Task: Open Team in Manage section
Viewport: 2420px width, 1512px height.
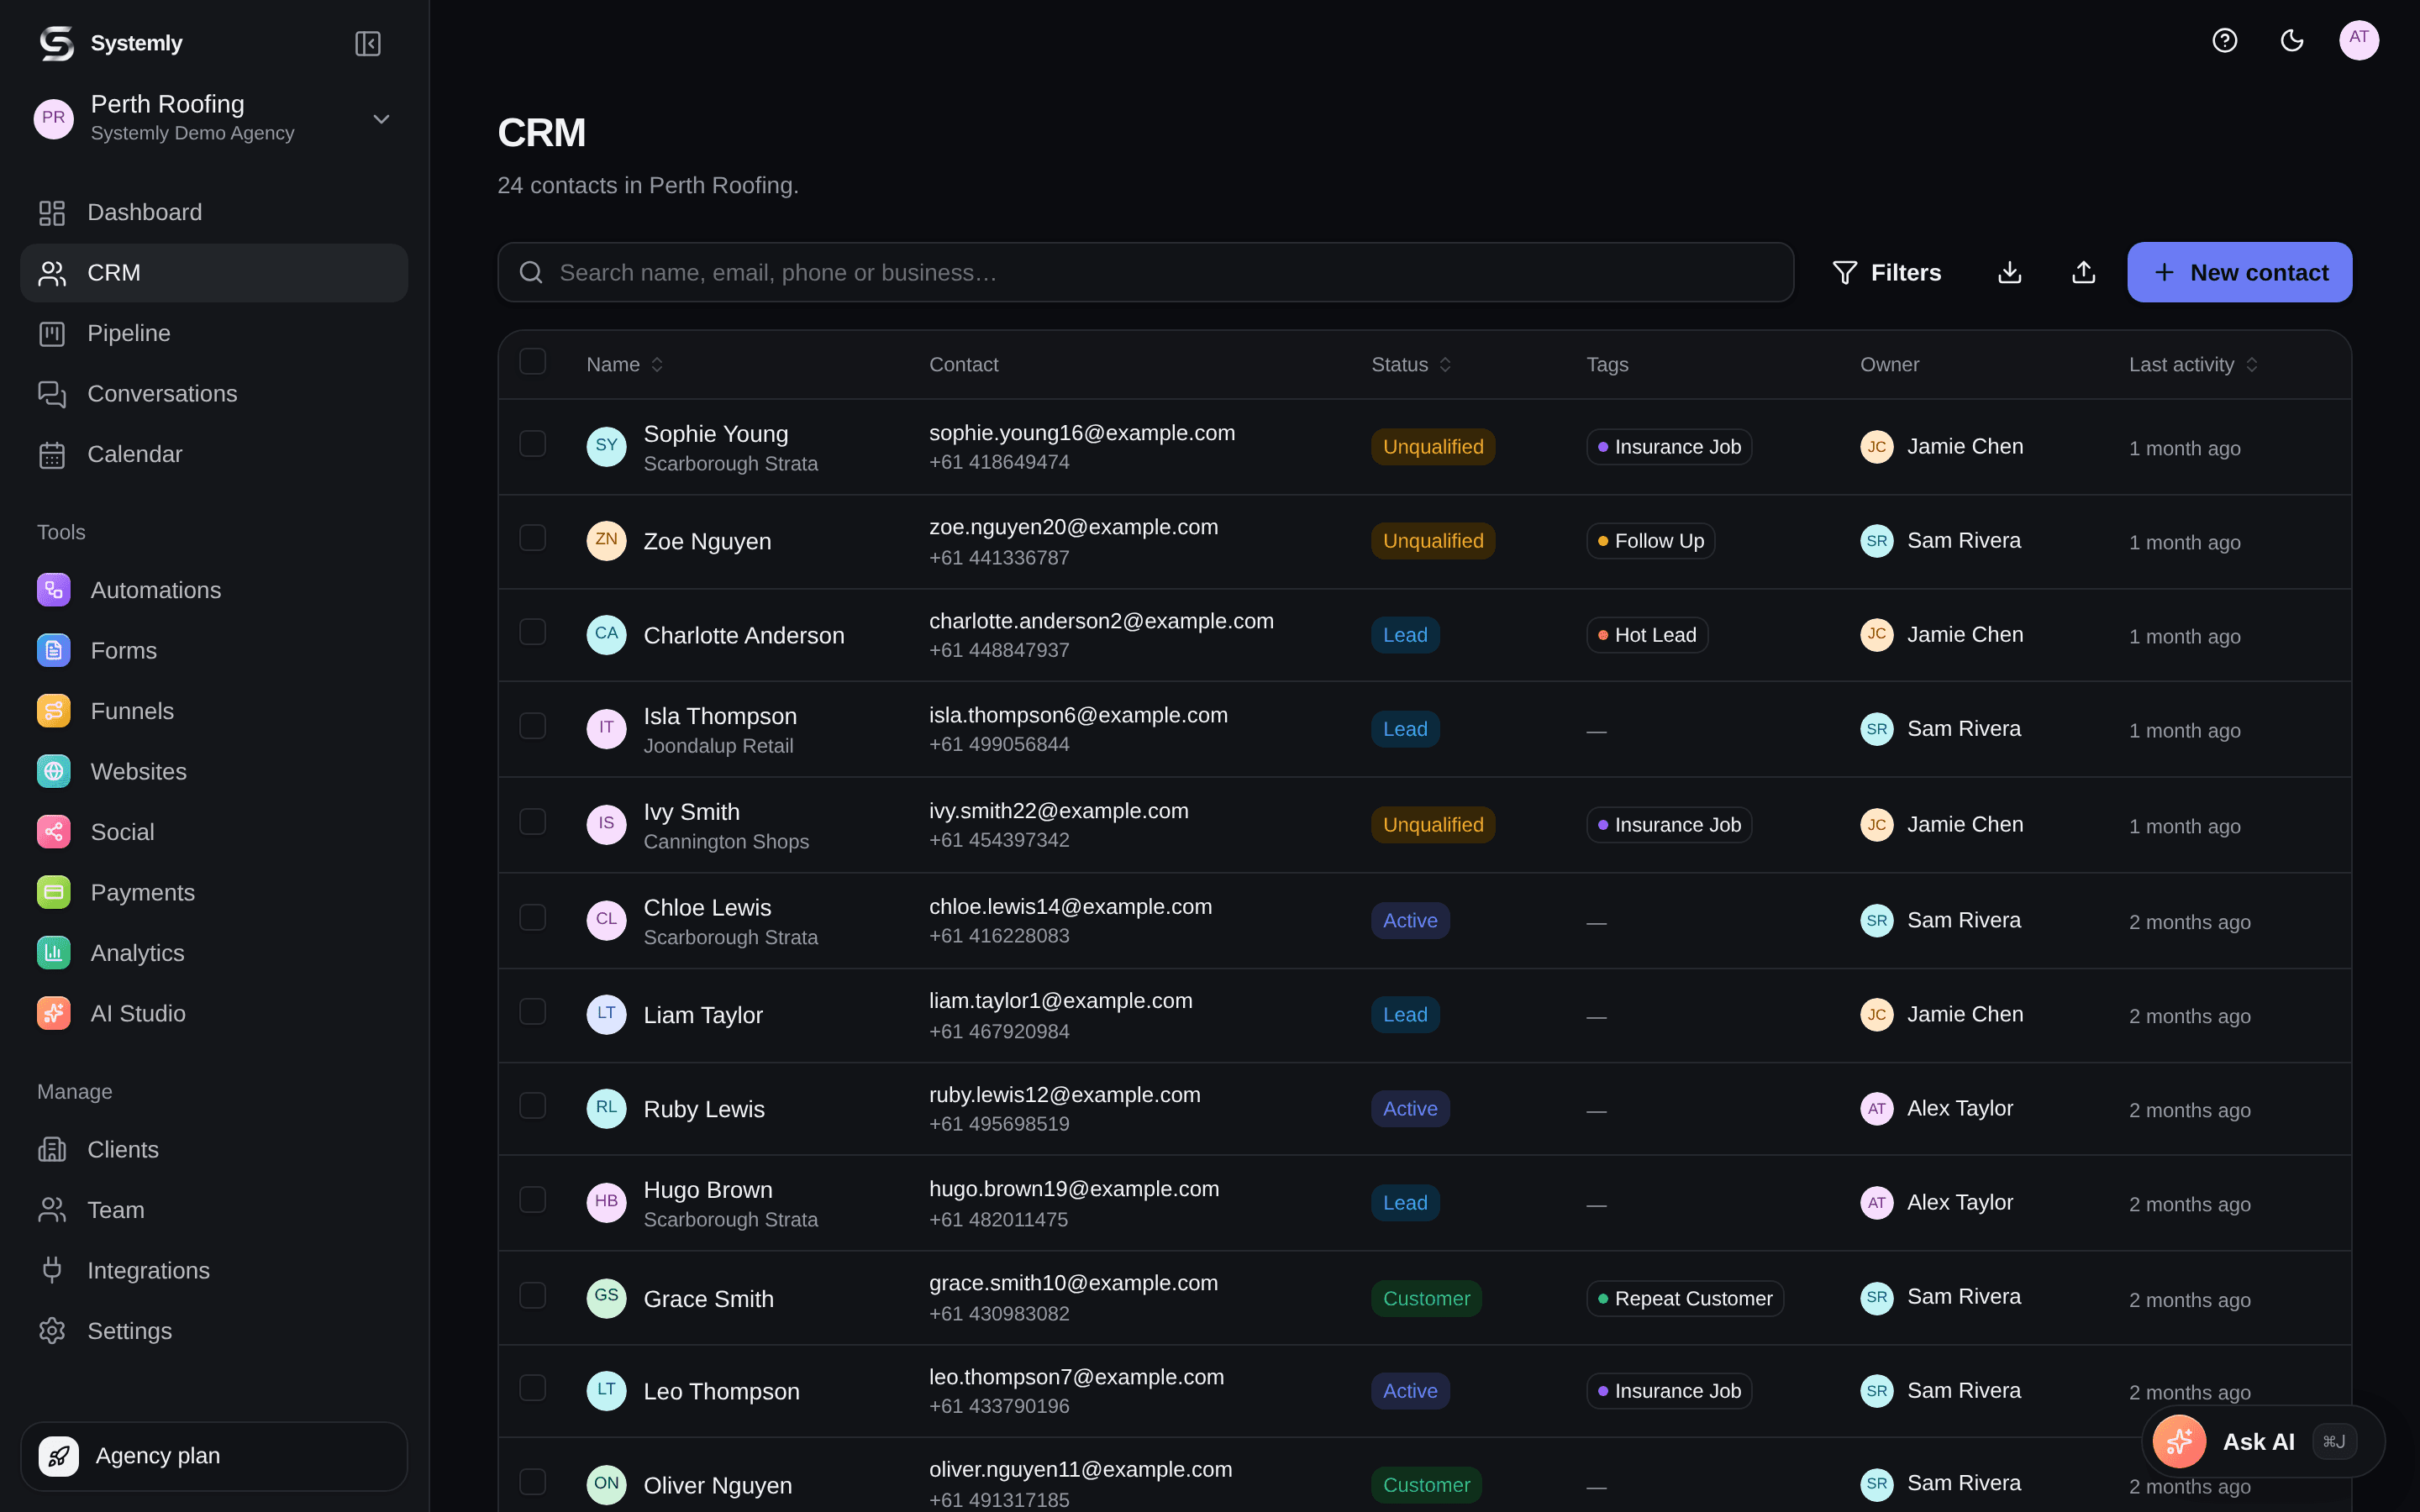Action: tap(214, 1210)
